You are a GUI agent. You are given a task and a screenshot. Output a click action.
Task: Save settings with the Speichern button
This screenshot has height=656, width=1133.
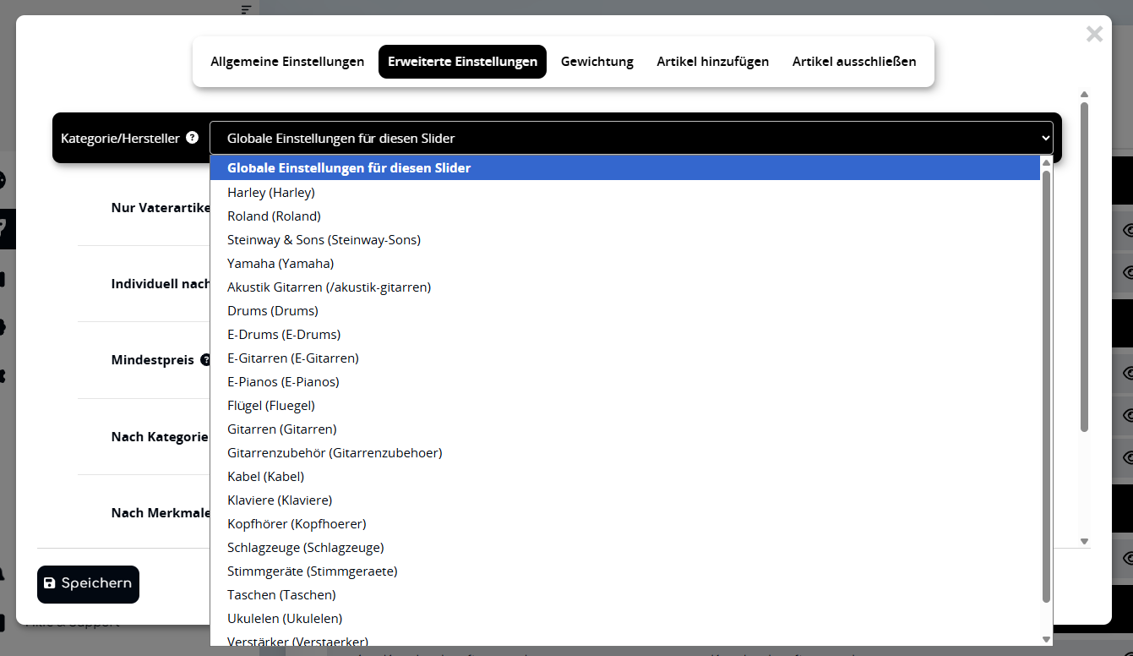88,584
